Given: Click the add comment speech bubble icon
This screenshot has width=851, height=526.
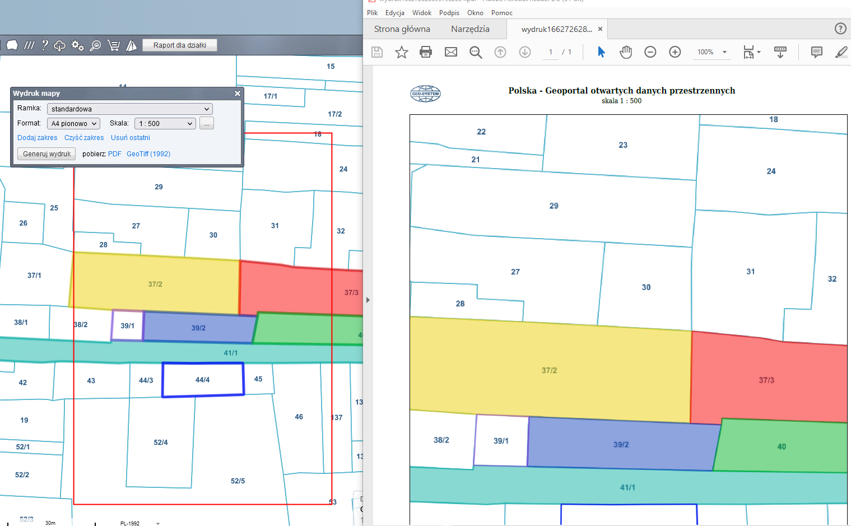Looking at the screenshot, I should tap(817, 52).
